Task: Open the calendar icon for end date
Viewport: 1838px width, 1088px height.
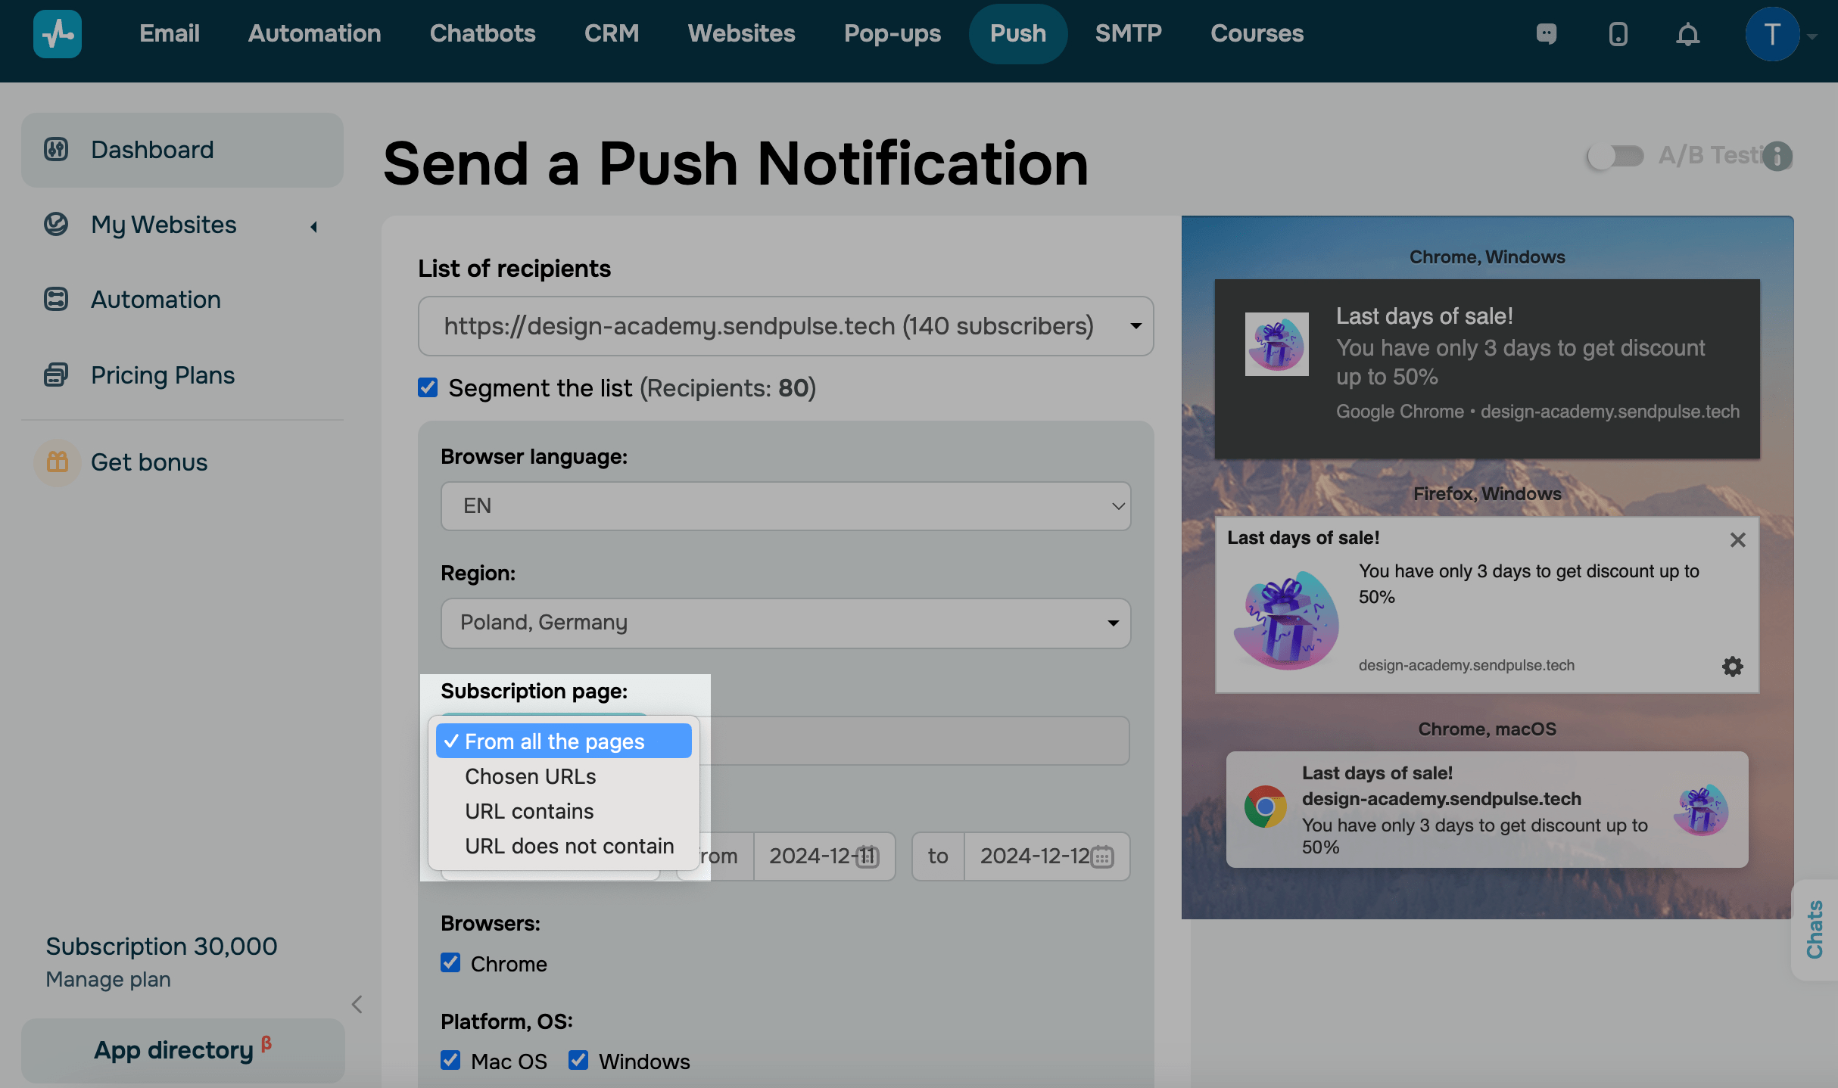Action: pyautogui.click(x=1102, y=856)
